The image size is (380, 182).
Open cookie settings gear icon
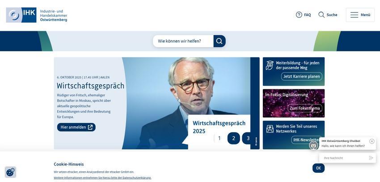10,172
